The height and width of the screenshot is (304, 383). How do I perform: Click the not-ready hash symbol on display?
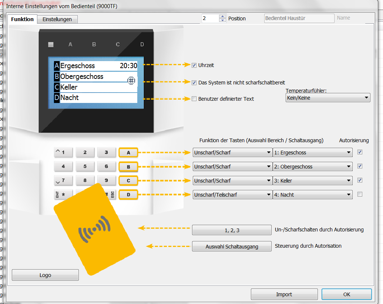click(131, 80)
